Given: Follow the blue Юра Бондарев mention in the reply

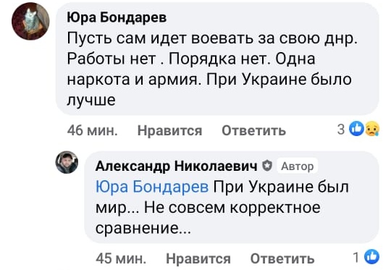Looking at the screenshot, I should tap(152, 187).
